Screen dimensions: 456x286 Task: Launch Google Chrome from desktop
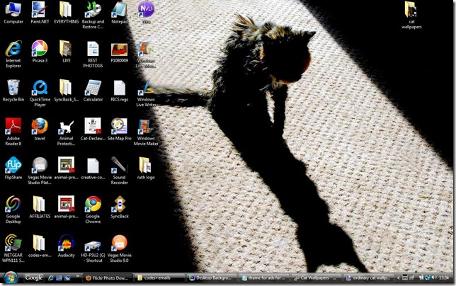tap(93, 210)
